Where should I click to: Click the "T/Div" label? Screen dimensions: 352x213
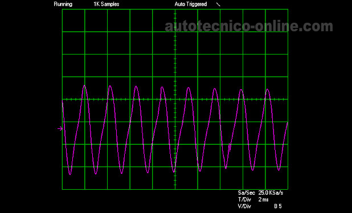[x=244, y=199]
